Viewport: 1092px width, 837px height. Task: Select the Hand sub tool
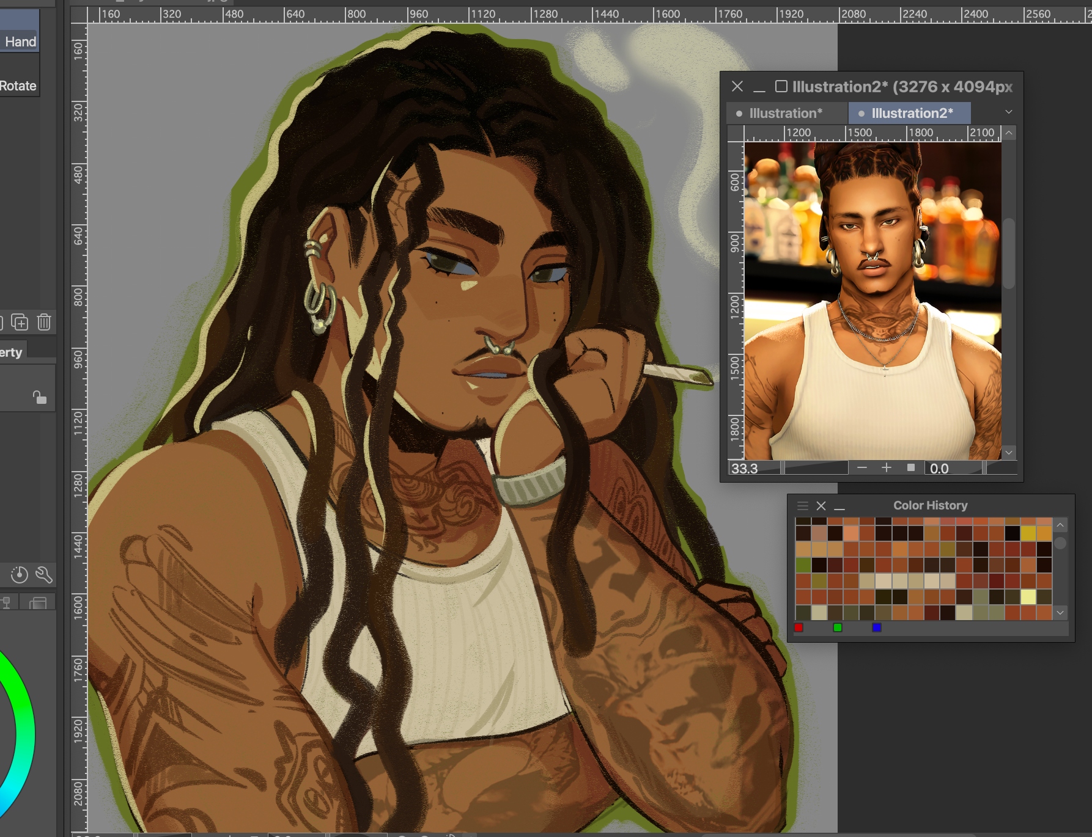(20, 41)
